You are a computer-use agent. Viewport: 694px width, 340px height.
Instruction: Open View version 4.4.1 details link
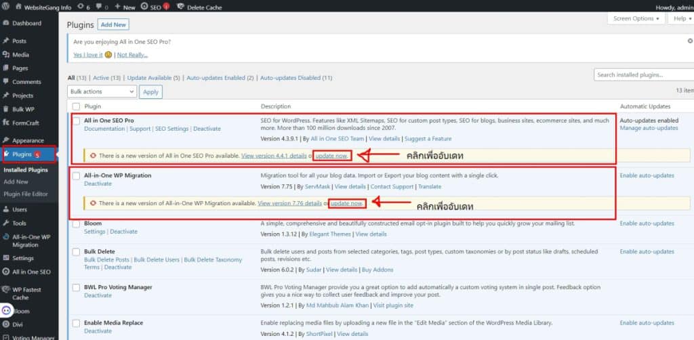[x=274, y=156]
